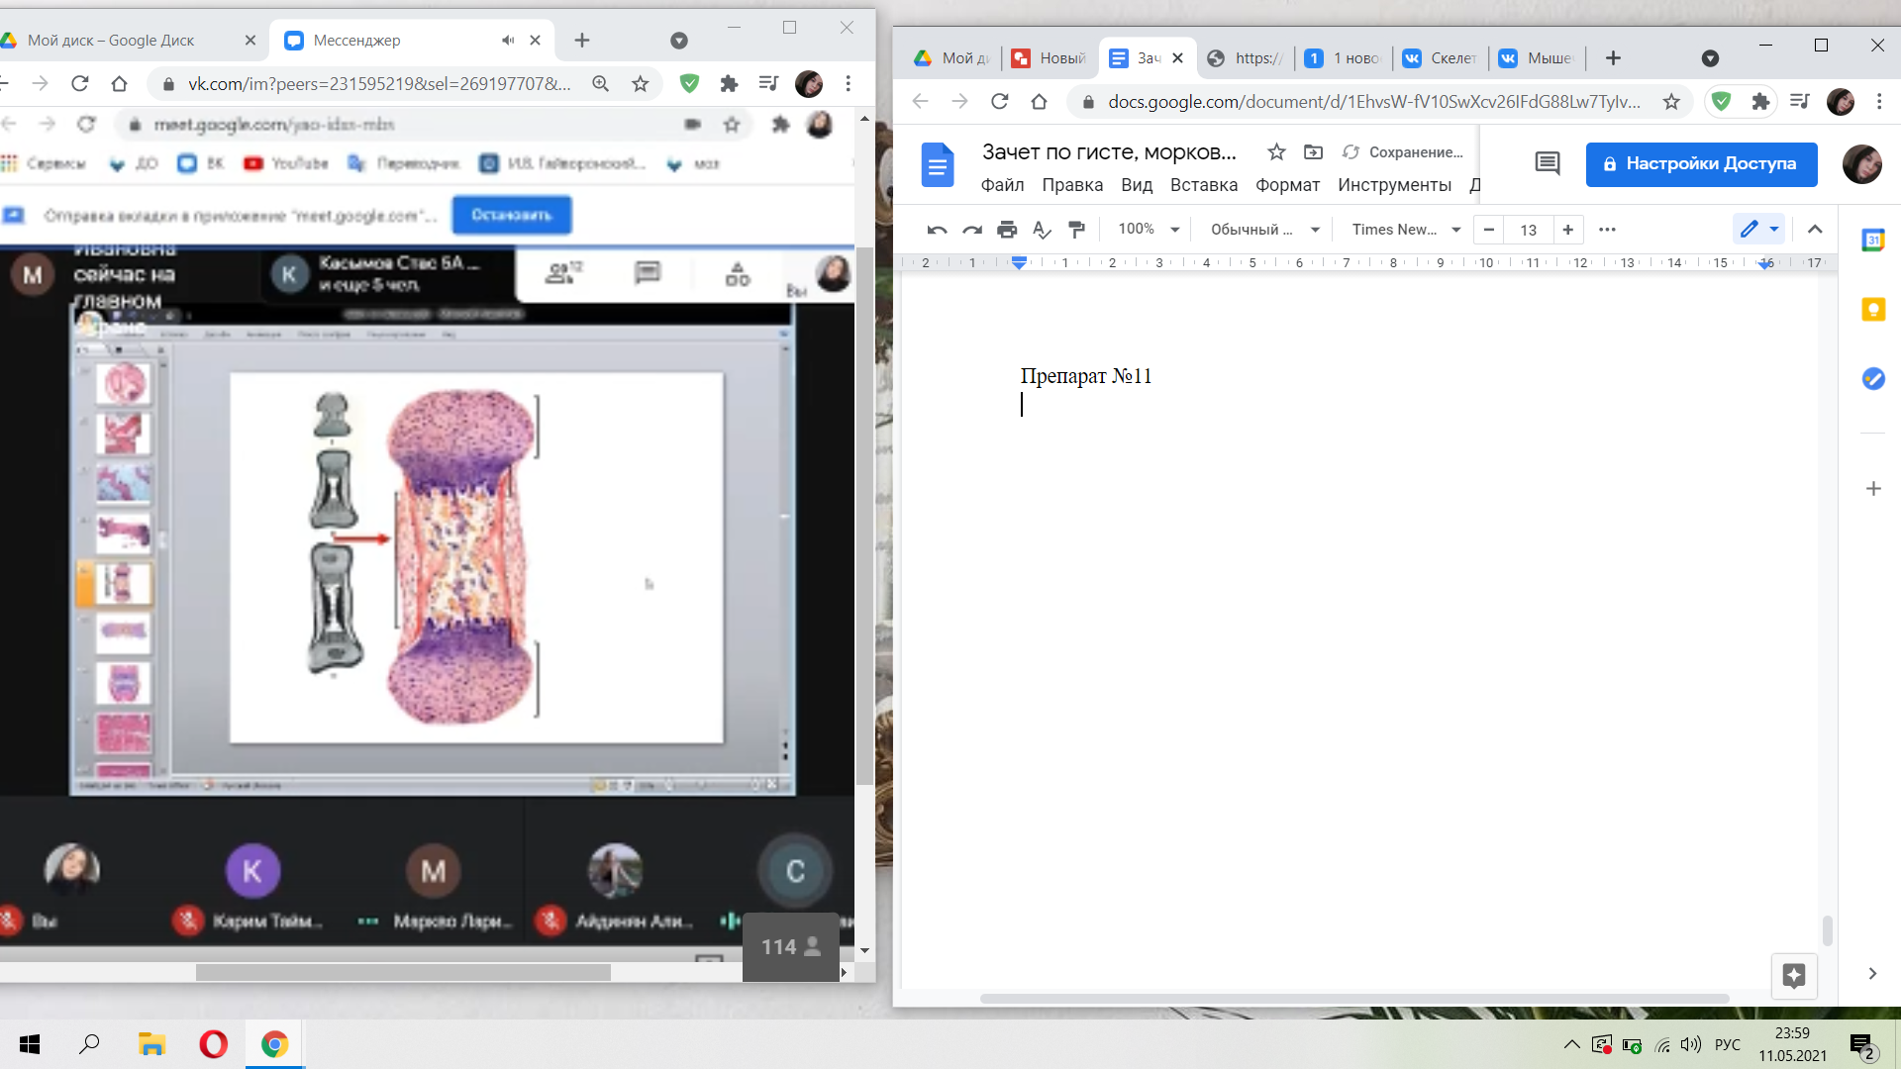Click the Undo icon in Google Docs toolbar

click(937, 230)
